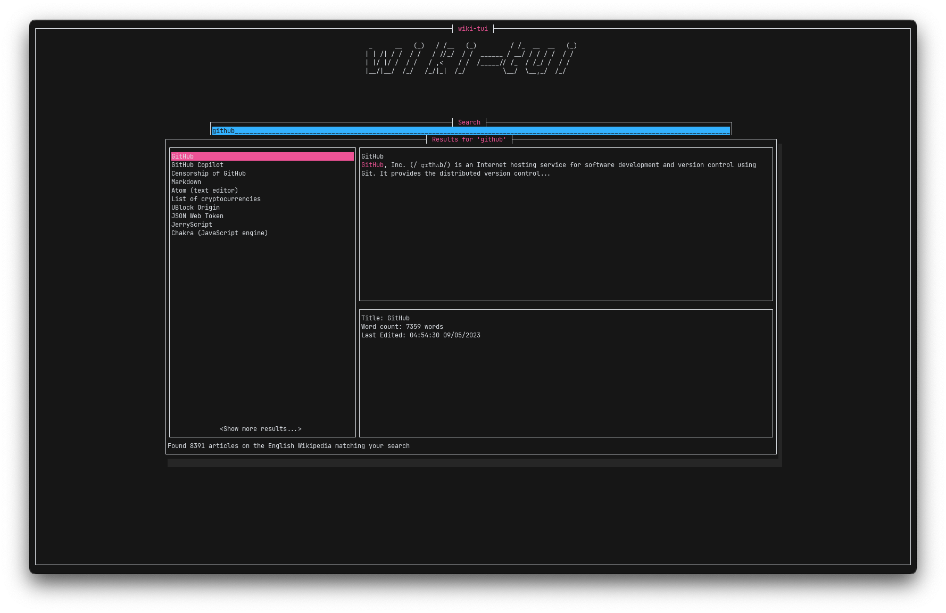Screen dimensions: 946x613
Task: Click '<Show more results...>' button
Action: pyautogui.click(x=261, y=429)
